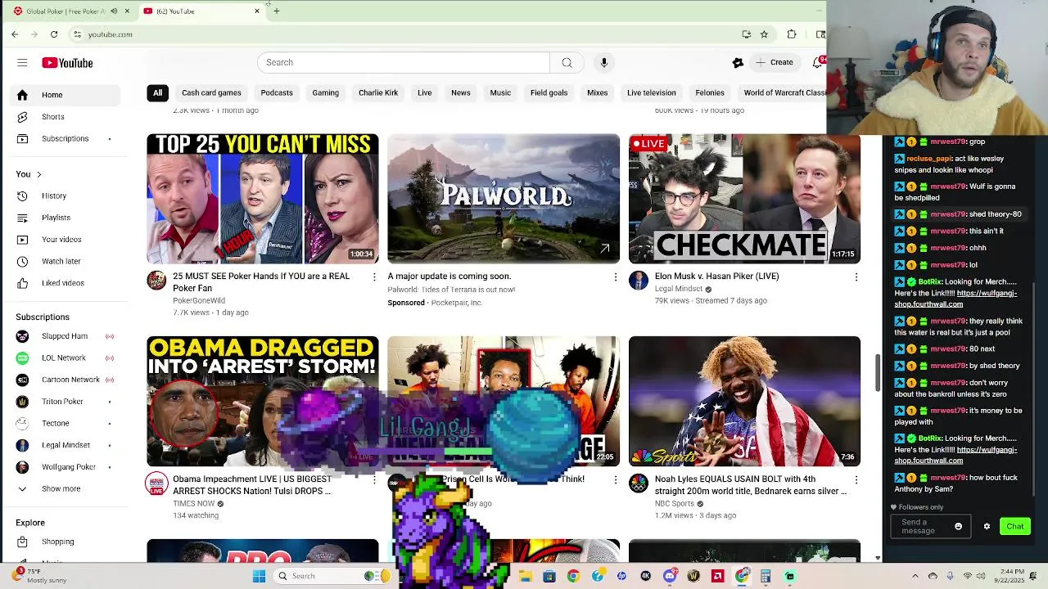This screenshot has height=589, width=1048.
Task: Open LOL Network channel
Action: coord(63,358)
